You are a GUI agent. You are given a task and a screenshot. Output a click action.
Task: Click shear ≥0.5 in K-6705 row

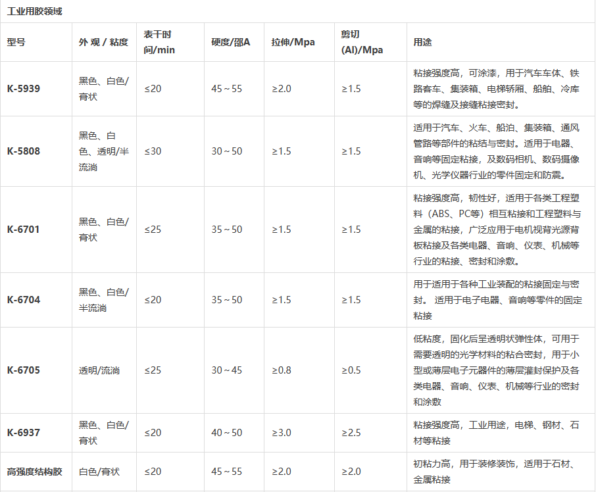coord(351,370)
